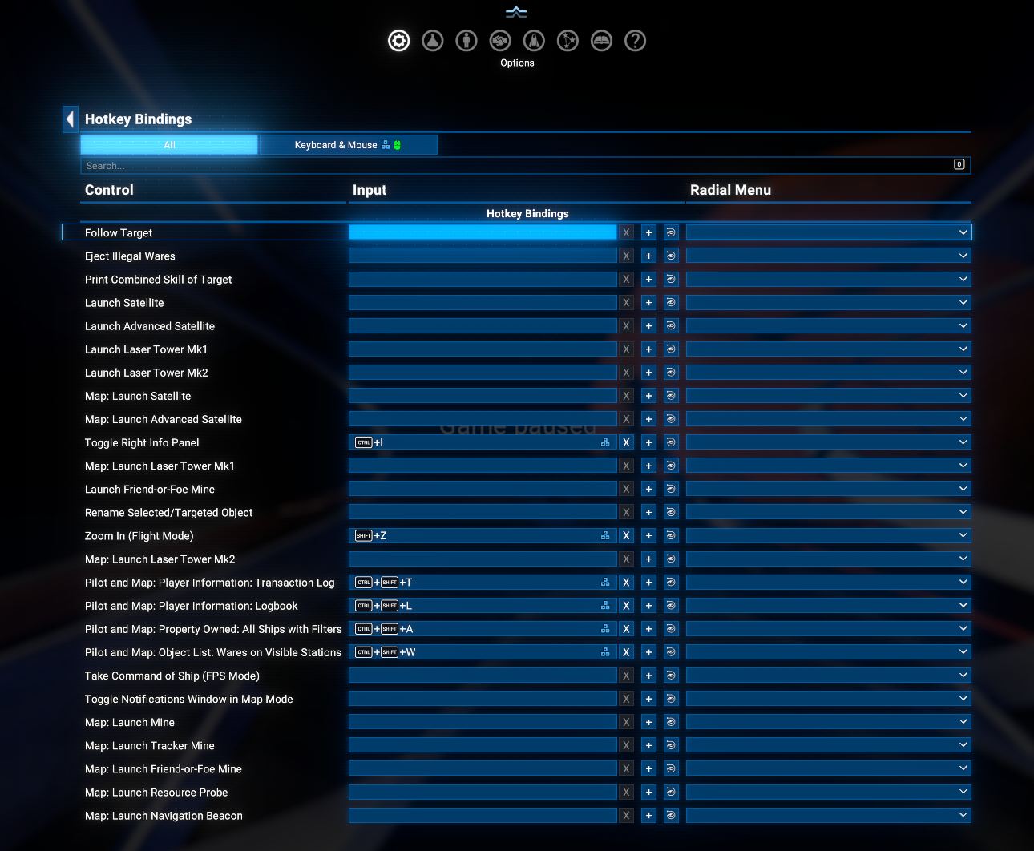Remove the Shift+Z binding for Zoom In
Image resolution: width=1034 pixels, height=851 pixels.
626,535
